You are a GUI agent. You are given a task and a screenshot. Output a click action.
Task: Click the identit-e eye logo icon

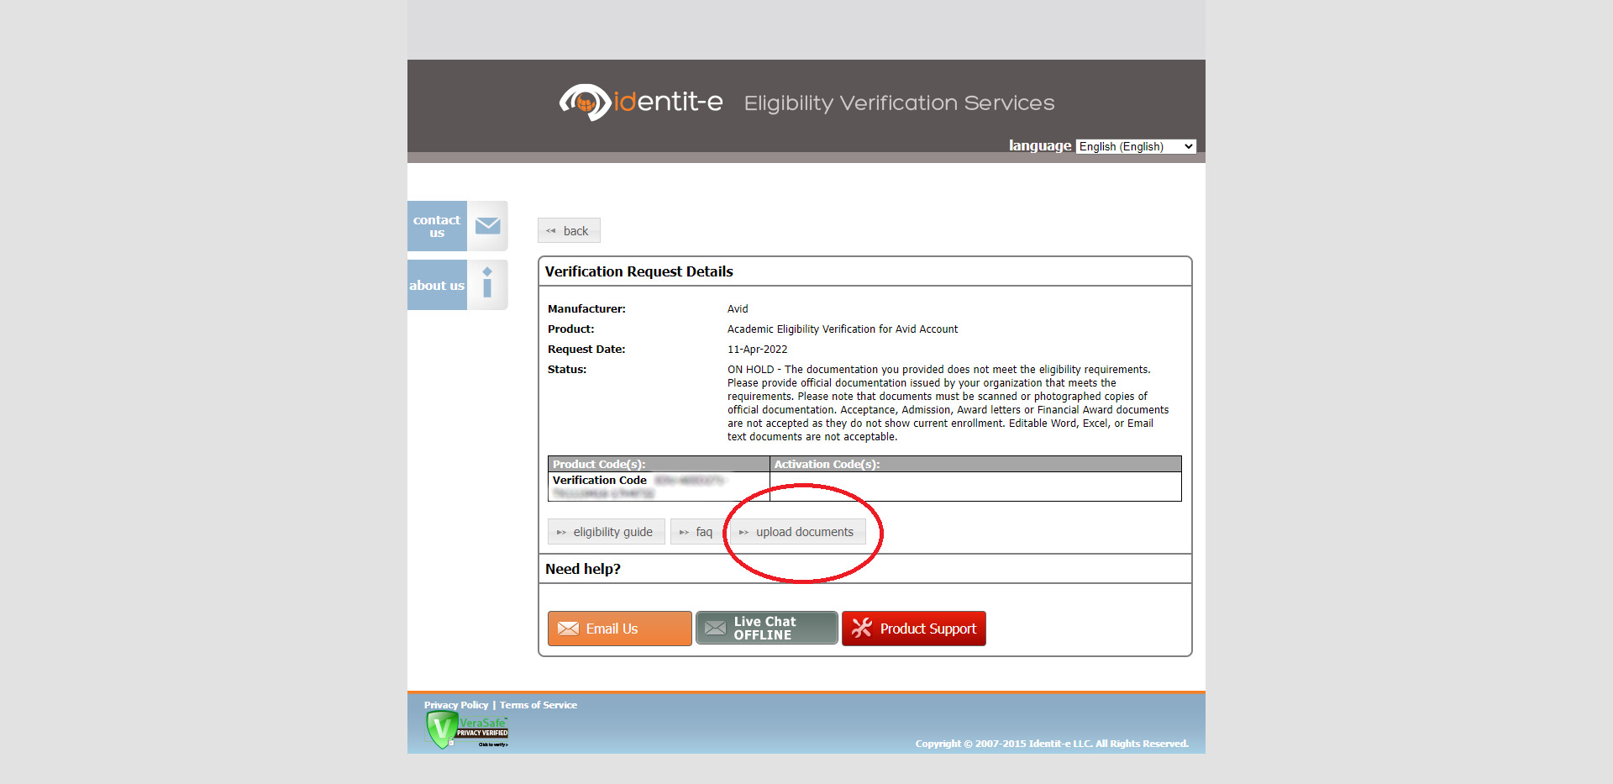(585, 103)
